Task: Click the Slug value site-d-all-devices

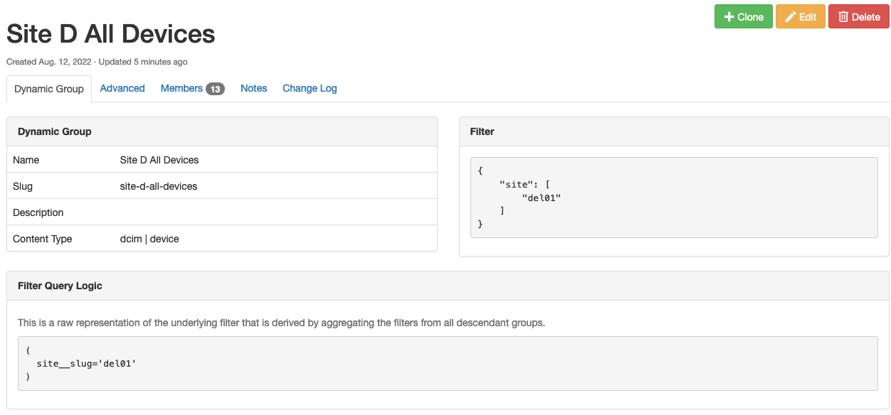Action: tap(159, 186)
